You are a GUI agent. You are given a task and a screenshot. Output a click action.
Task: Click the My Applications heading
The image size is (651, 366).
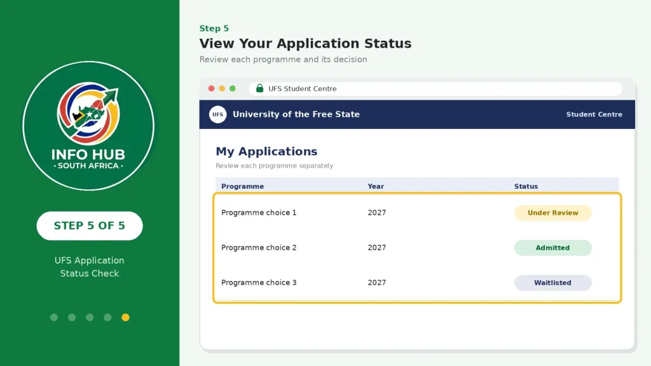[x=266, y=151]
